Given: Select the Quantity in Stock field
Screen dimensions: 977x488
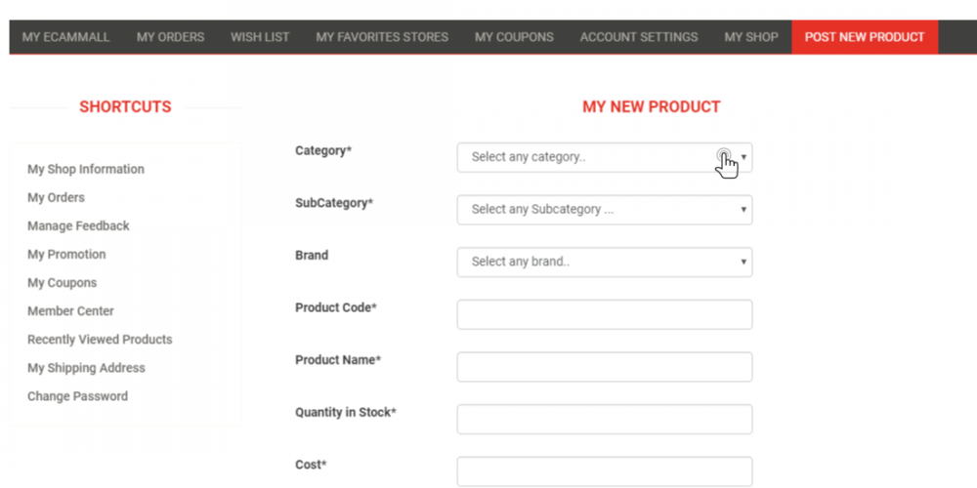Looking at the screenshot, I should pyautogui.click(x=605, y=419).
